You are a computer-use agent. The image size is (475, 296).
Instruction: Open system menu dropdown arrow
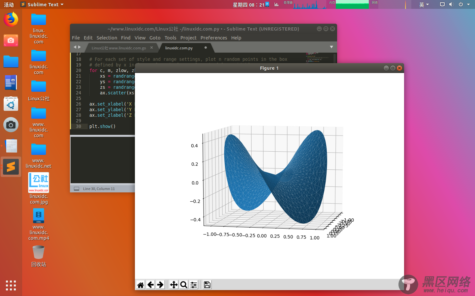tap(468, 4)
